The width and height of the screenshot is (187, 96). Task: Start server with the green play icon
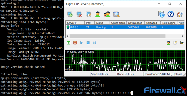pyautogui.click(x=69, y=43)
